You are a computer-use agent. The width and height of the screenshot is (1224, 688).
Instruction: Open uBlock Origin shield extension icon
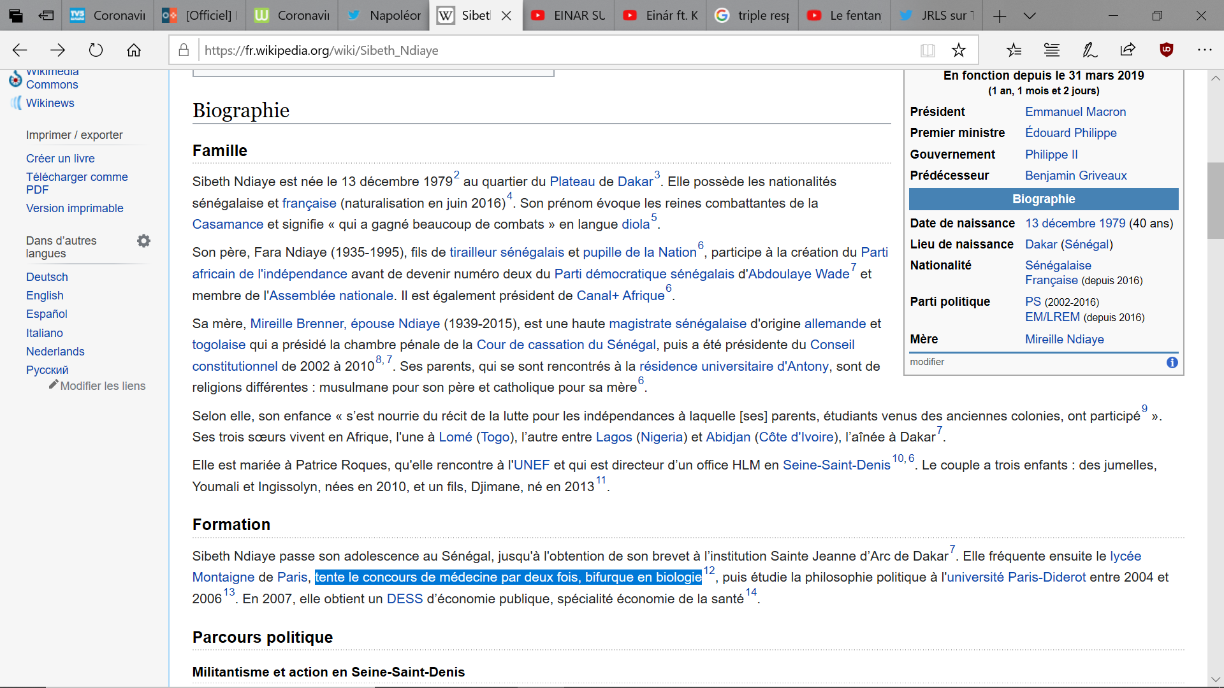coord(1166,50)
